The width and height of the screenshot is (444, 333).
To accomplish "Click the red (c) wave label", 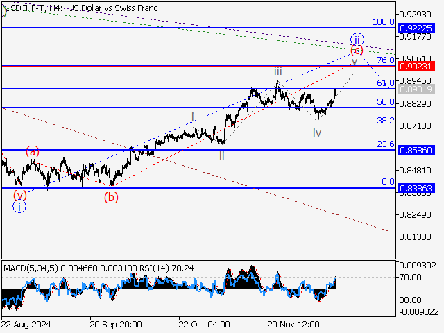I will click(x=357, y=51).
